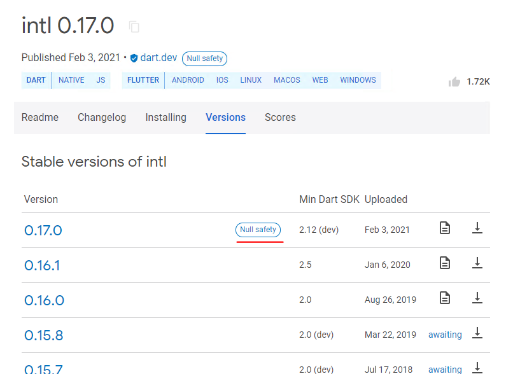Image resolution: width=506 pixels, height=374 pixels.
Task: Click the IOS platform tag
Action: pyautogui.click(x=222, y=80)
